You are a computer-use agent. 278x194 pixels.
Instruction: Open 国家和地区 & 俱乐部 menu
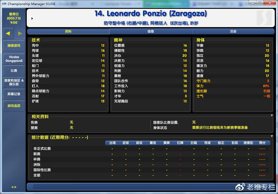(x=14, y=82)
